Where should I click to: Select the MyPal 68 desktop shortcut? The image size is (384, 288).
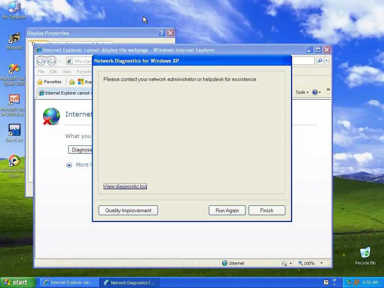(15, 41)
